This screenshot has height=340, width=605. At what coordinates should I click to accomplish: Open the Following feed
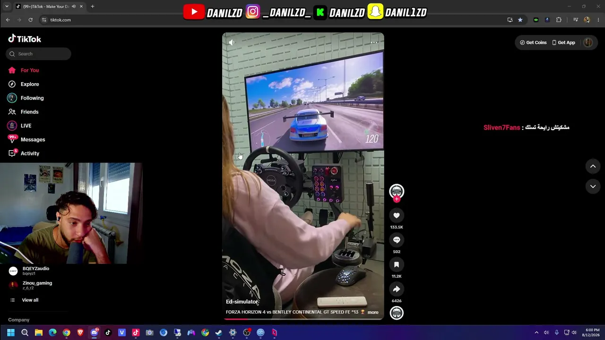click(26, 98)
